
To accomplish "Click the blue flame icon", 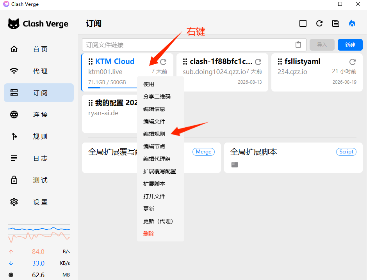I will pos(352,23).
